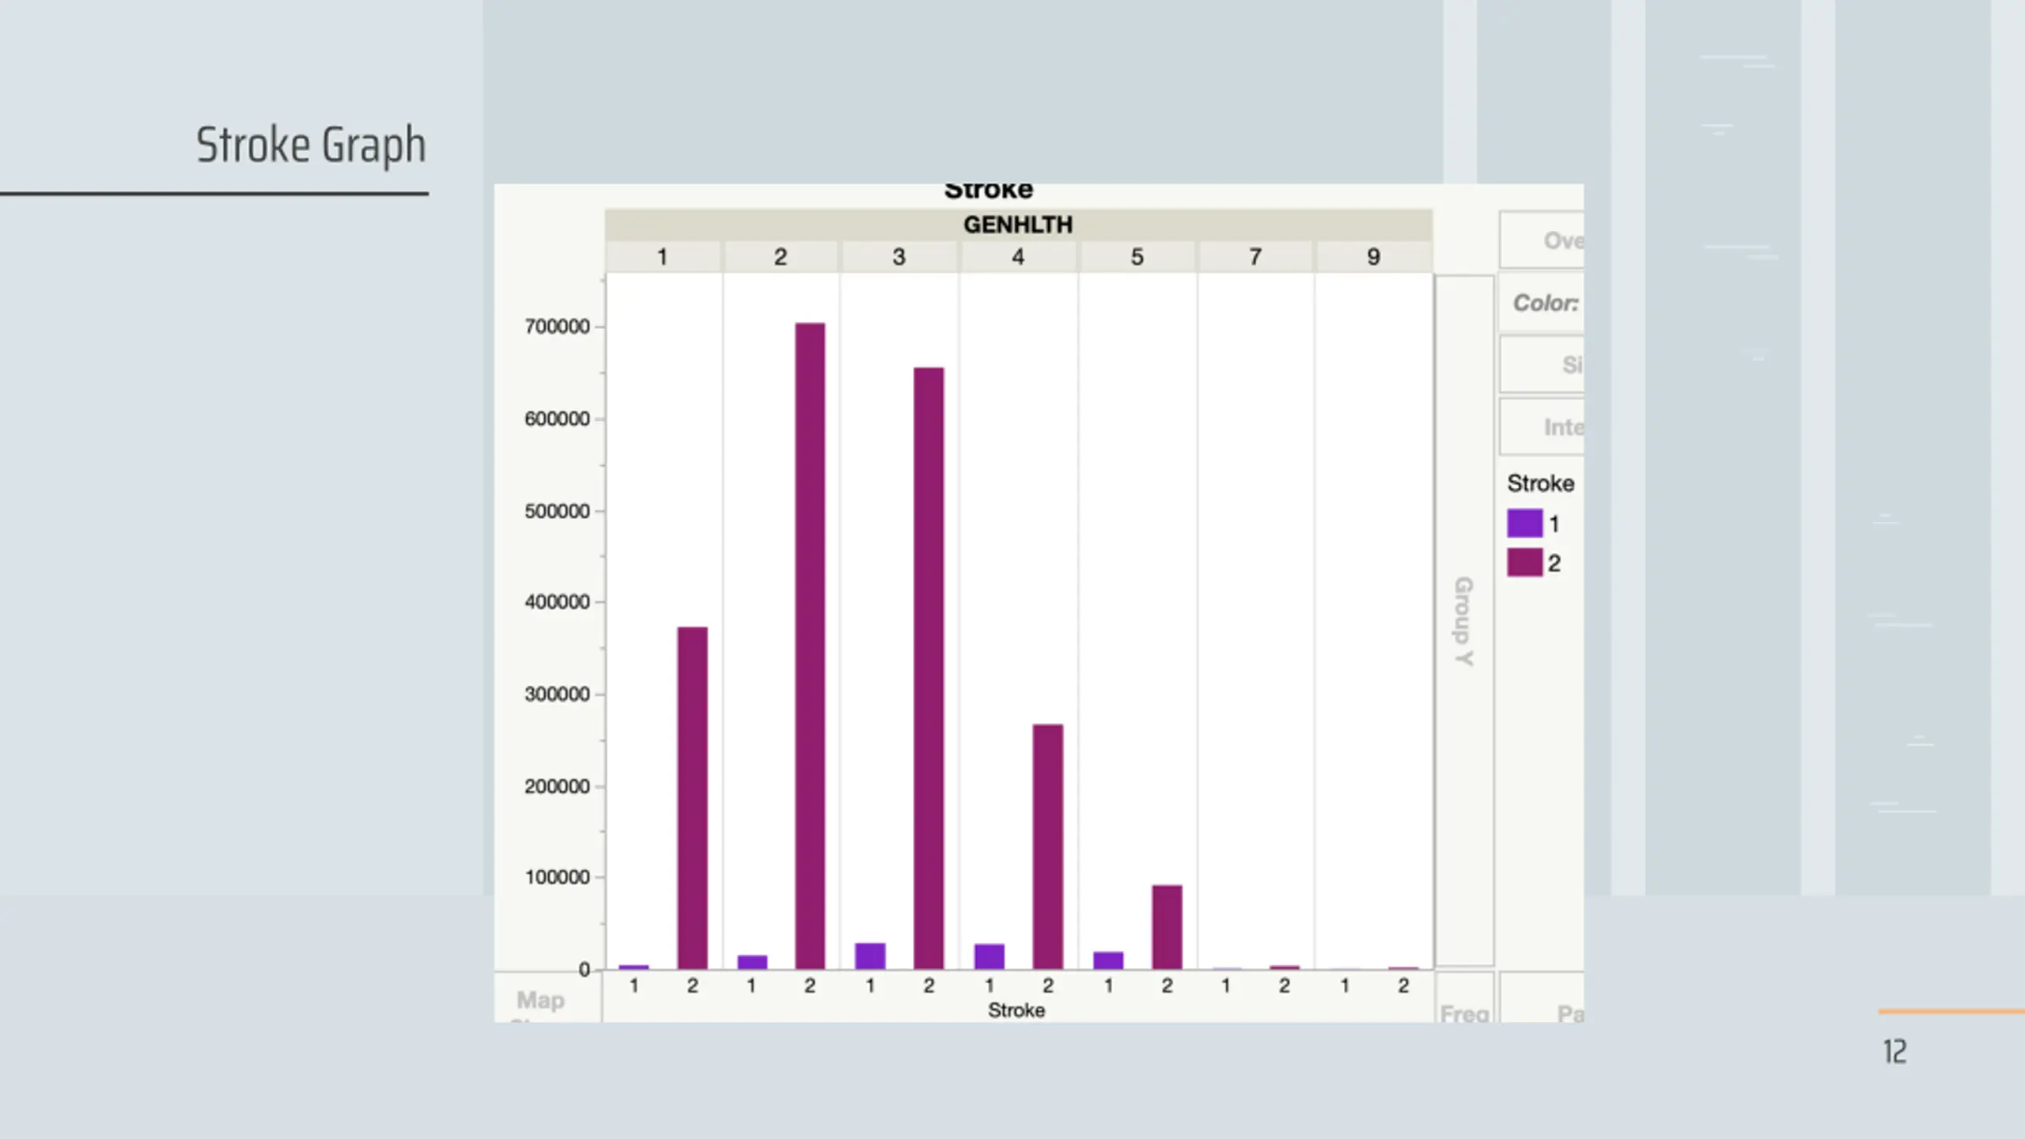Image resolution: width=2025 pixels, height=1139 pixels.
Task: Click the GENHLTH group header
Action: pyautogui.click(x=1018, y=225)
